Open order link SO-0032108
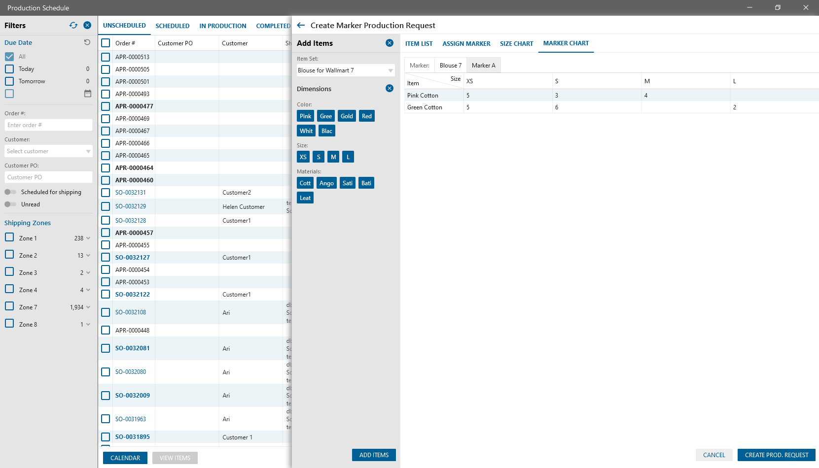The height and width of the screenshot is (468, 819). [x=131, y=312]
